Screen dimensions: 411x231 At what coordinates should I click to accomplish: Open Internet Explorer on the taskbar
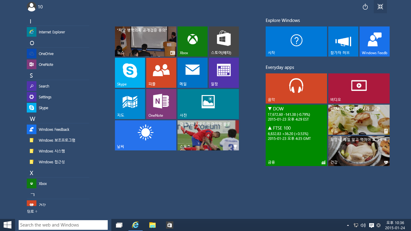point(136,225)
